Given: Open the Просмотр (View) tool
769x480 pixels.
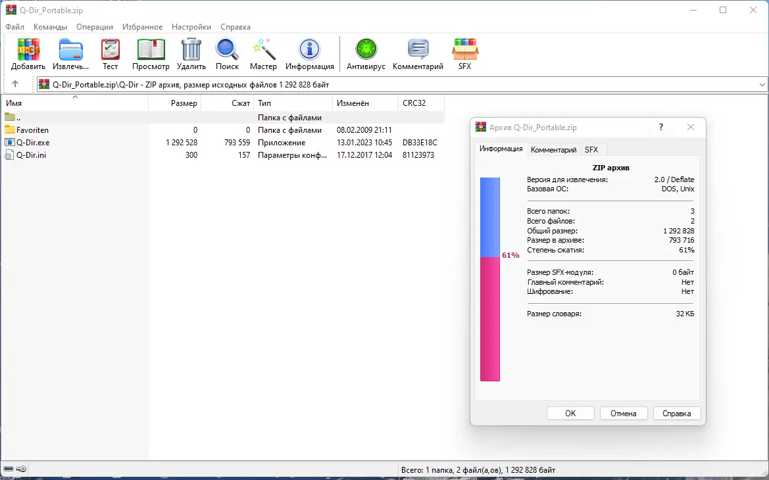Looking at the screenshot, I should tap(151, 49).
